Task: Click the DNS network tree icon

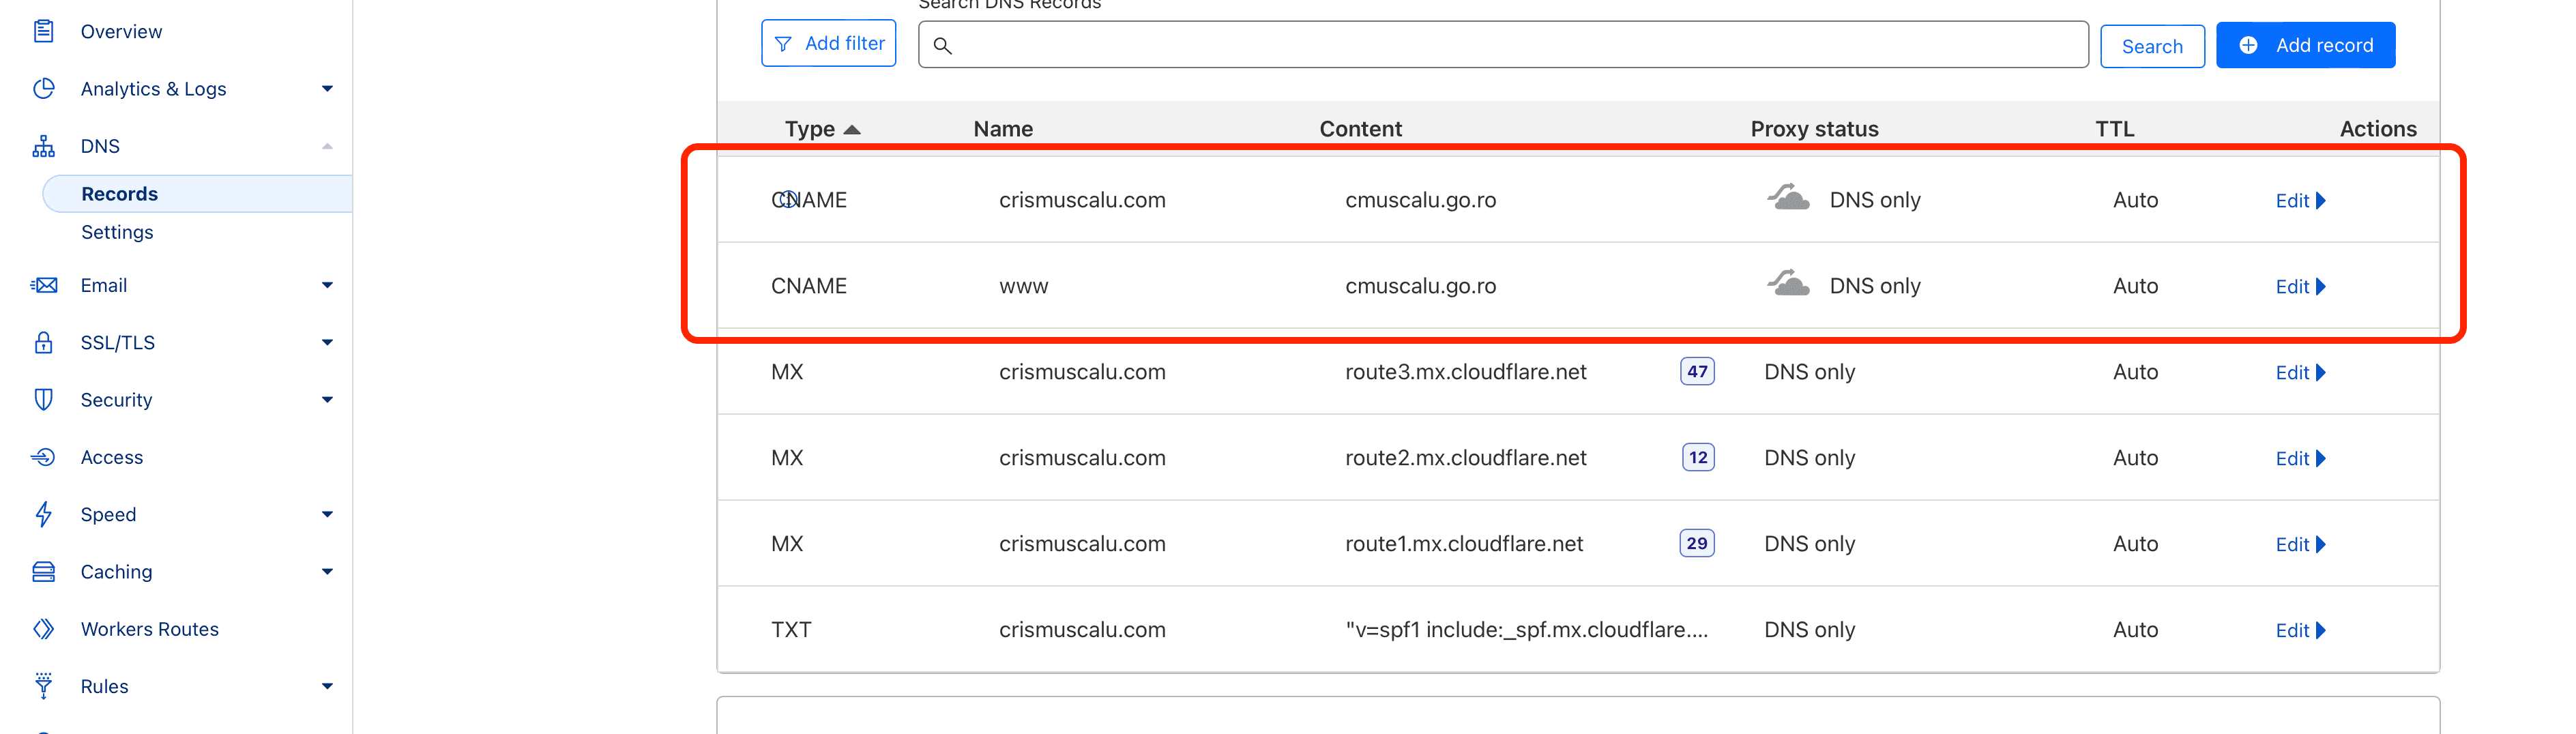Action: pyautogui.click(x=43, y=146)
